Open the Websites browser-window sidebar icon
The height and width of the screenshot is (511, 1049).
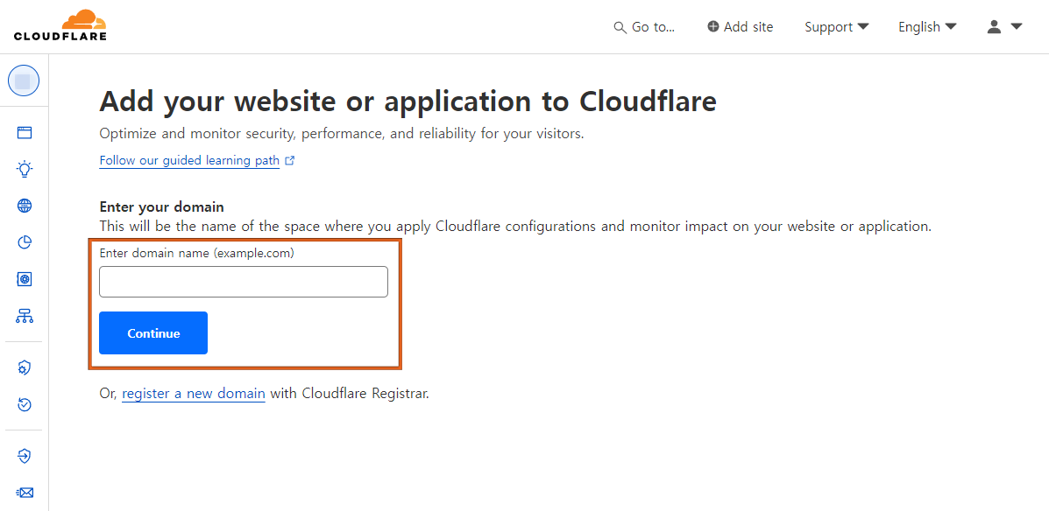pyautogui.click(x=25, y=132)
